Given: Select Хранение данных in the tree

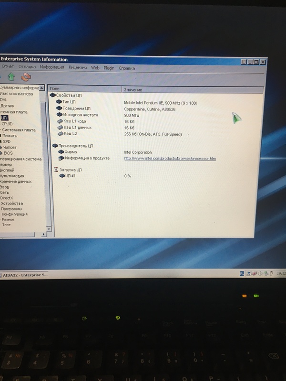Looking at the screenshot, I should (16, 181).
